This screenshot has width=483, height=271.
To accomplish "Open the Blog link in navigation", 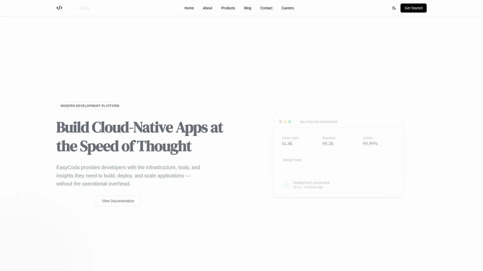I will click(x=248, y=8).
